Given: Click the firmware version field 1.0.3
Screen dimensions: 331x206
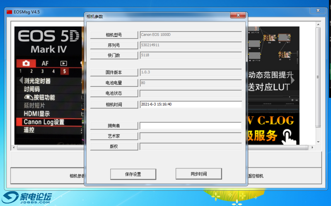Looking at the screenshot, I should [191, 72].
